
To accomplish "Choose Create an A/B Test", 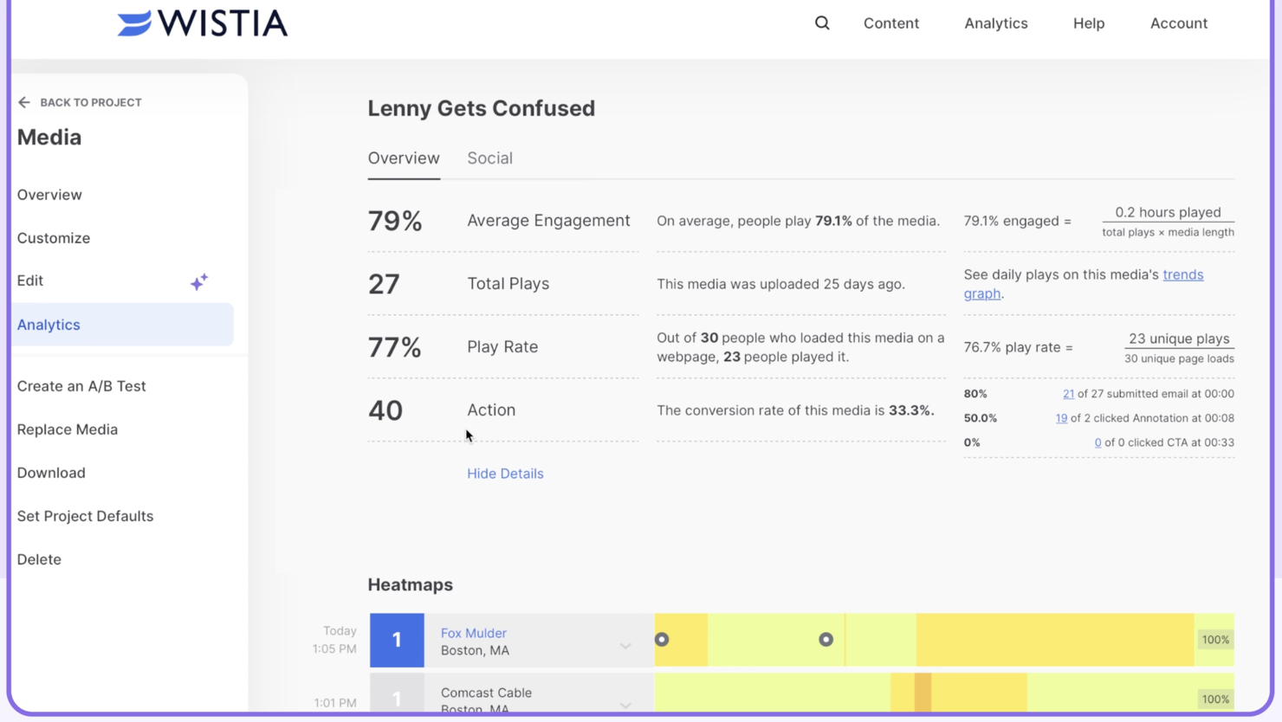I will [81, 386].
